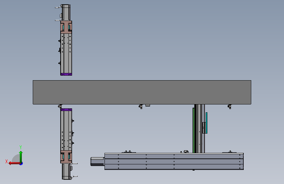Screen dimensions: 284x184
Task: Click the green Y axis arrow of the triad
Action: pyautogui.click(x=21, y=157)
